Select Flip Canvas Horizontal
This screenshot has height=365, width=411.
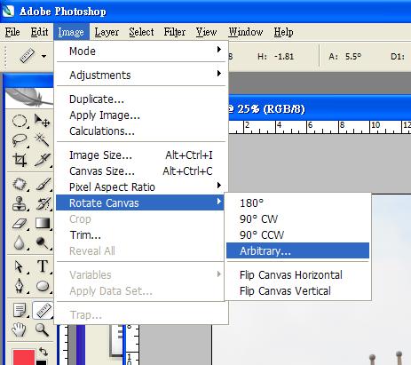pos(297,274)
